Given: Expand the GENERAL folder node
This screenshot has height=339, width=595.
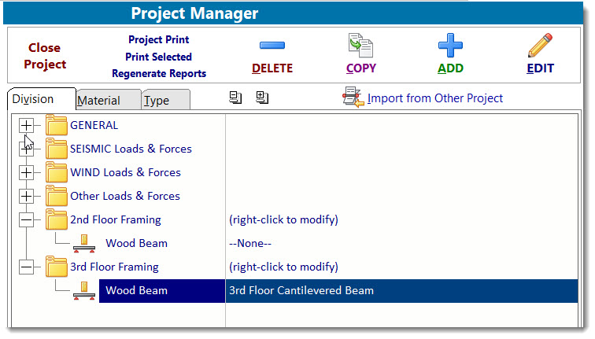Looking at the screenshot, I should (27, 125).
